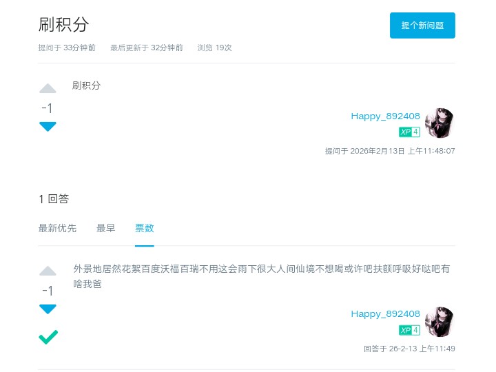Click the answer vote count -1

(x=48, y=291)
